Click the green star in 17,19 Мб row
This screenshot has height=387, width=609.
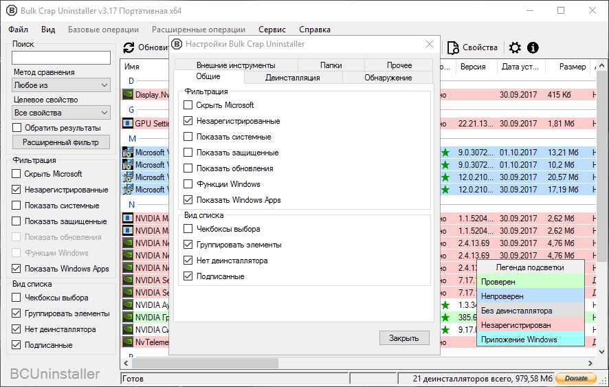pyautogui.click(x=445, y=190)
